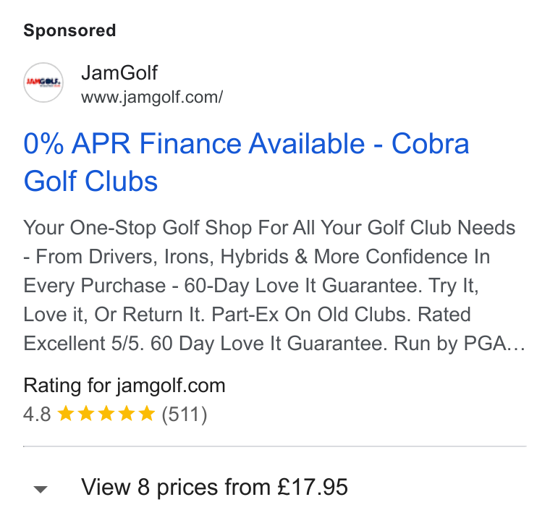550x531 pixels.
Task: Visit the www.jamgolf.com/ URL
Action: [152, 98]
